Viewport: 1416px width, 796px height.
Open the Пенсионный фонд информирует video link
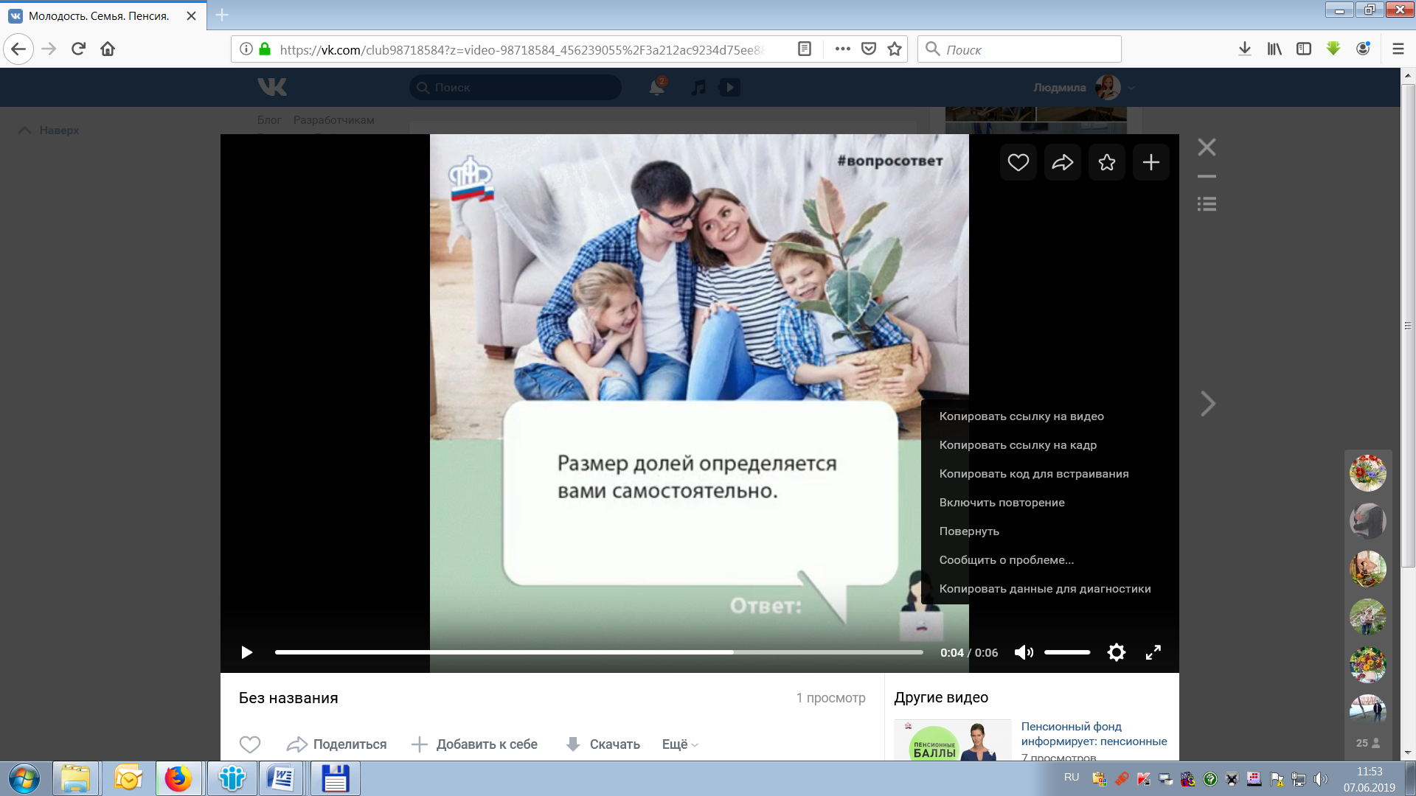(1094, 734)
